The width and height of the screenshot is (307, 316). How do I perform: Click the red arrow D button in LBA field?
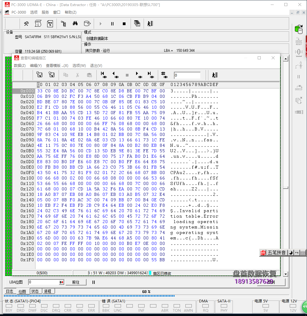[x=62, y=282]
